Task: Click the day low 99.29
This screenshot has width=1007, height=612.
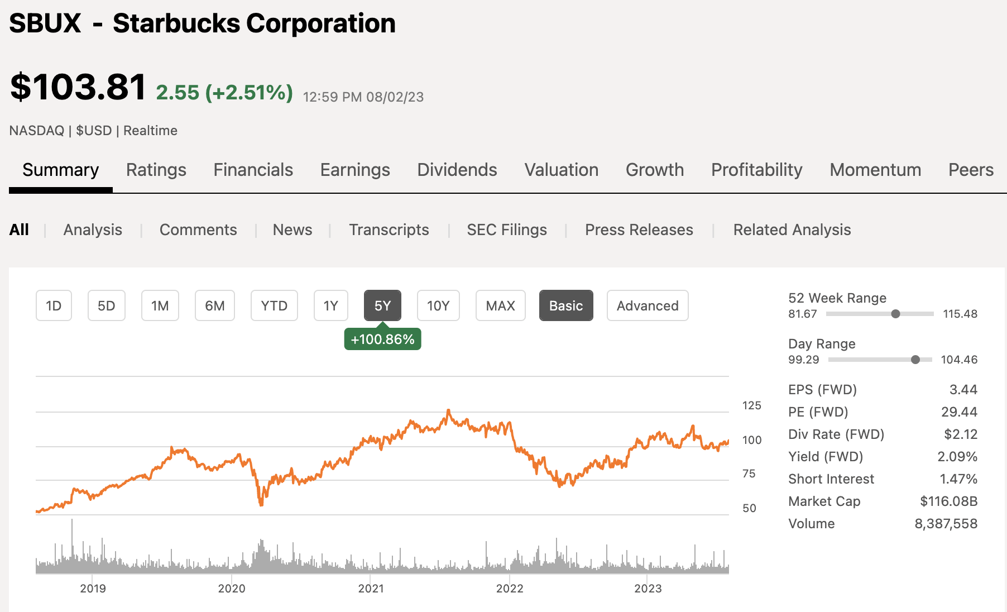Action: (x=804, y=360)
